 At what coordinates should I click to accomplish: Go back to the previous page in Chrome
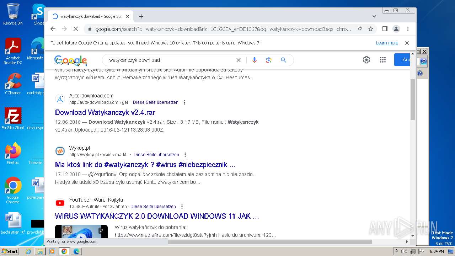[x=53, y=29]
